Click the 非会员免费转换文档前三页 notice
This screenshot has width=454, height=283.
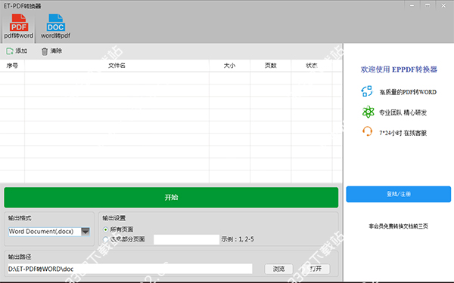399,226
